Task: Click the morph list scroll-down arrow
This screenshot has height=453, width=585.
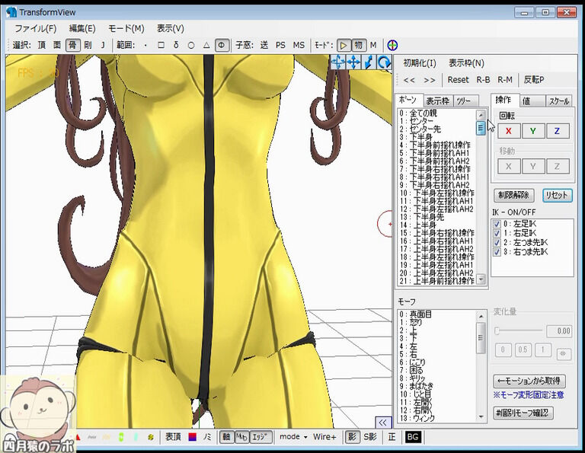Action: (x=481, y=416)
